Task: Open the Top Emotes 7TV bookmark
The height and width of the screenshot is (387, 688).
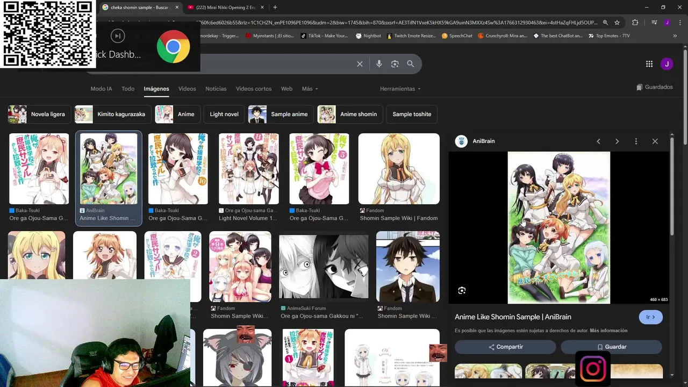Action: click(x=608, y=36)
